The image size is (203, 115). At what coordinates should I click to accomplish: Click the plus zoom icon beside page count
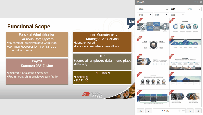(180, 111)
